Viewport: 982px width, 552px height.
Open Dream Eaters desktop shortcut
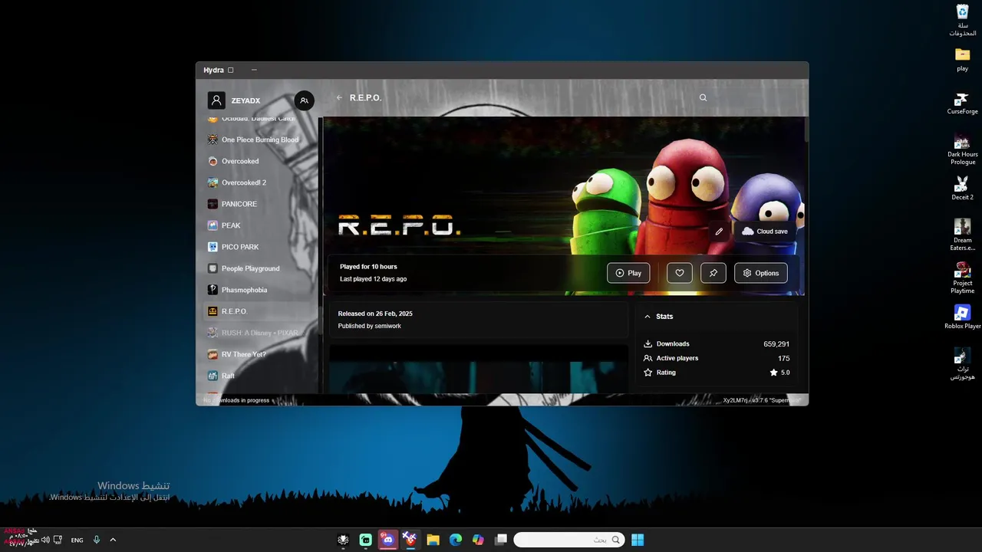tap(962, 235)
